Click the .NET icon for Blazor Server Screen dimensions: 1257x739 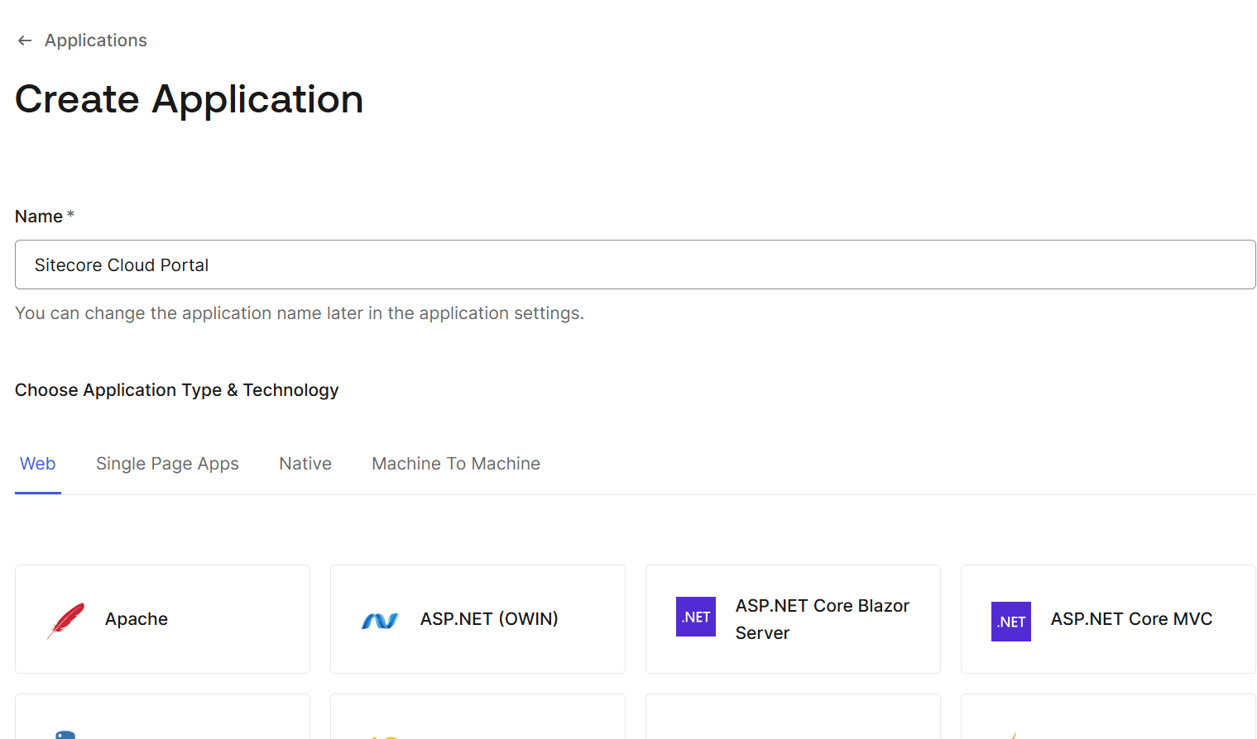pyautogui.click(x=696, y=617)
